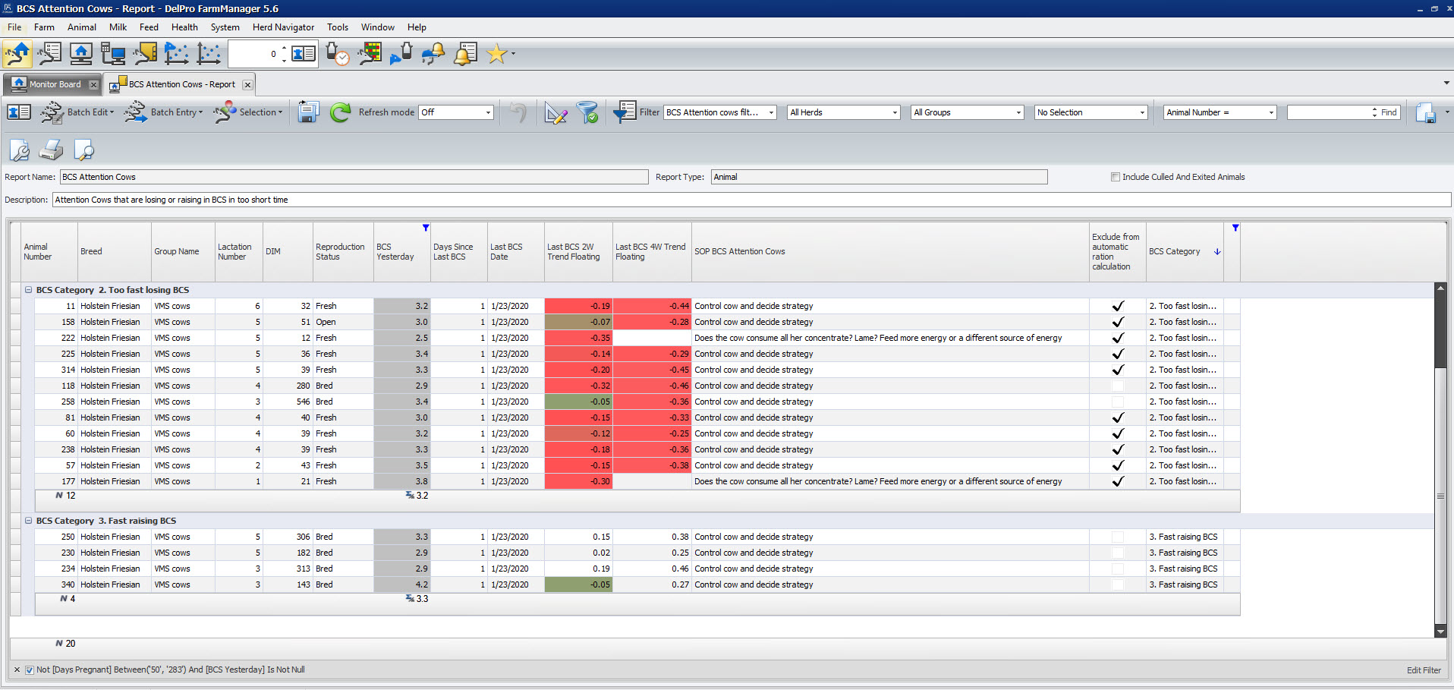Open print preview magnifier page icon
The image size is (1454, 690).
pyautogui.click(x=83, y=150)
